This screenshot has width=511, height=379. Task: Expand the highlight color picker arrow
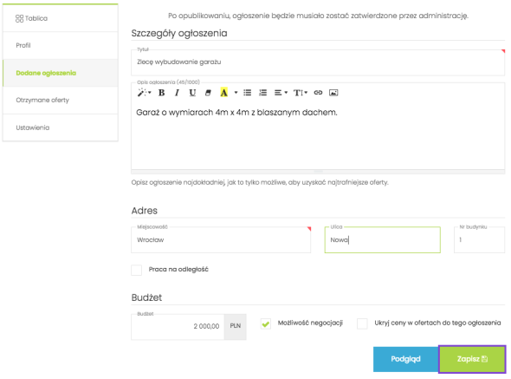(236, 93)
